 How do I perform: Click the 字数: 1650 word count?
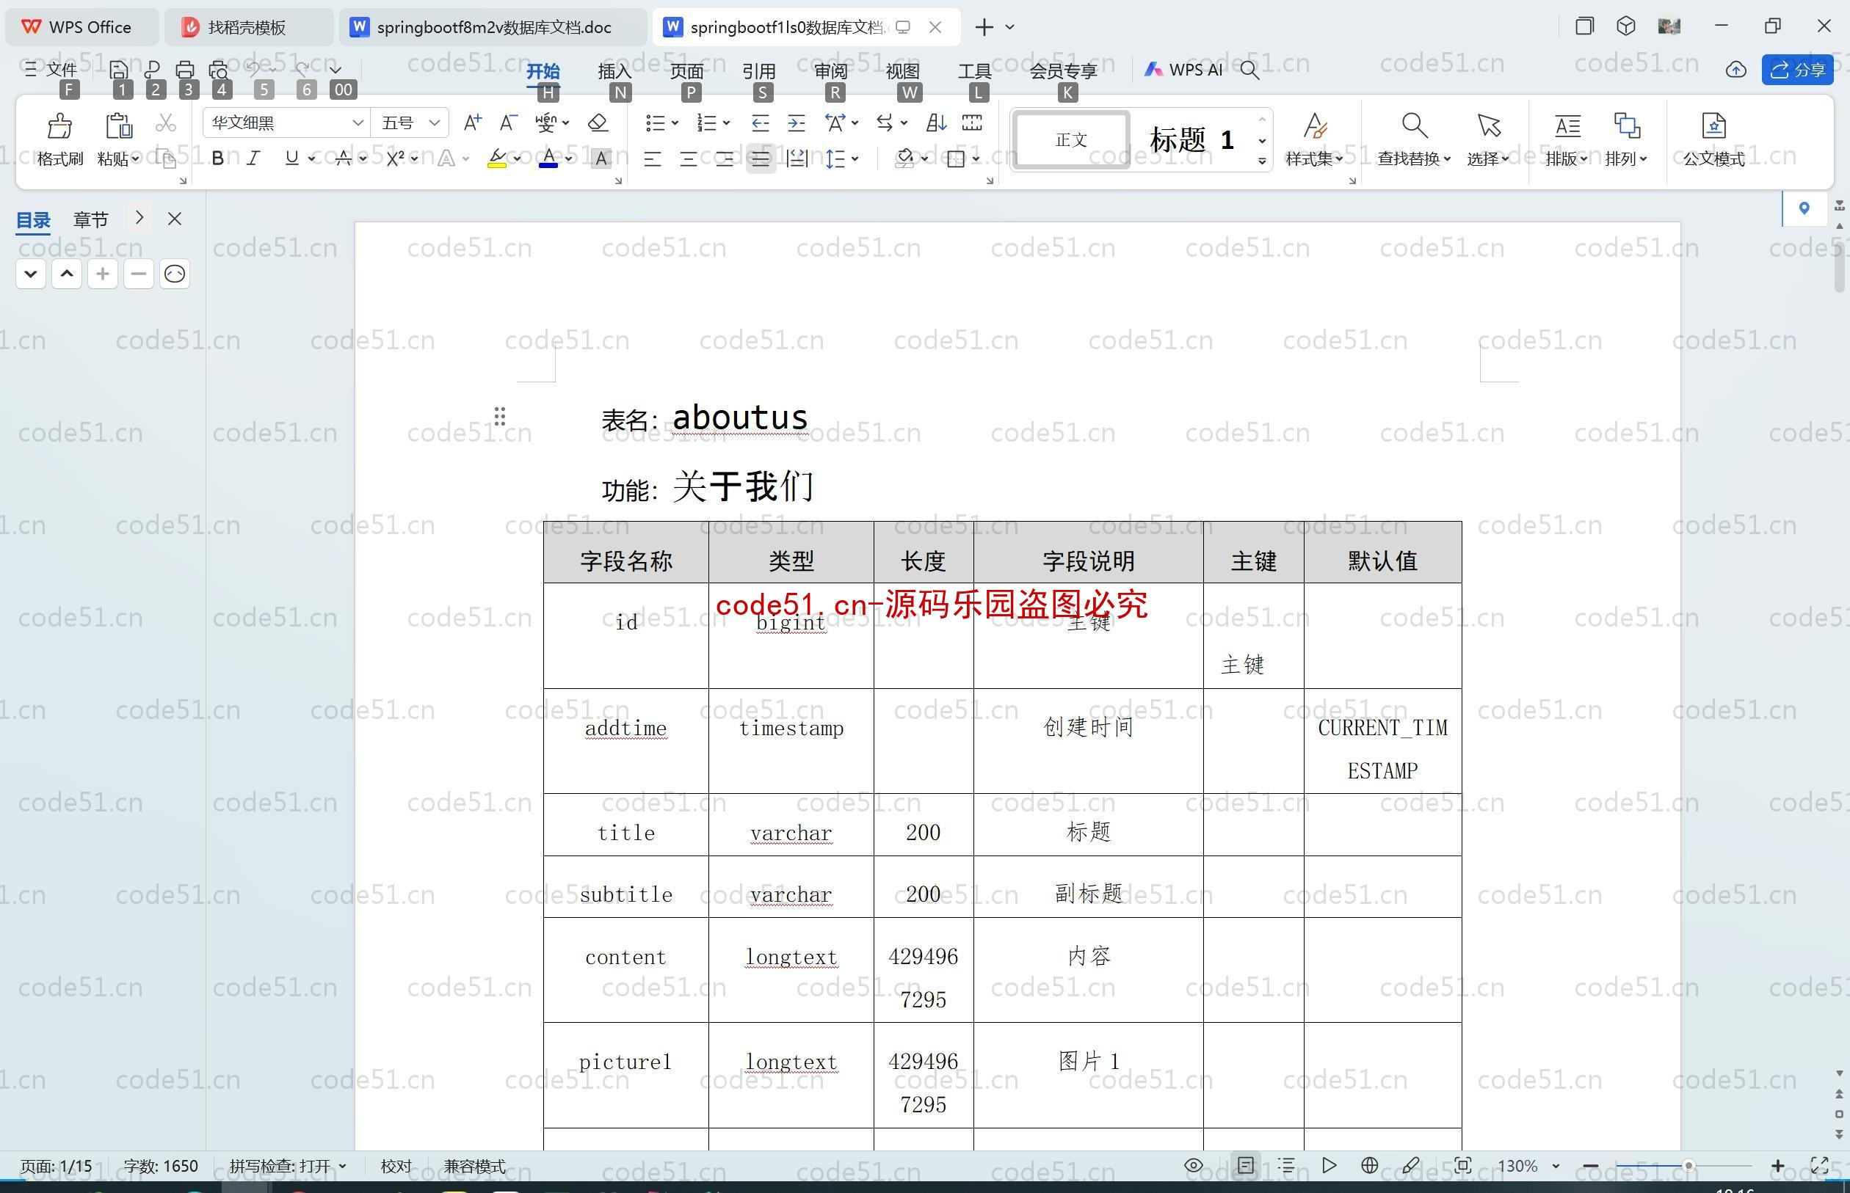tap(161, 1165)
